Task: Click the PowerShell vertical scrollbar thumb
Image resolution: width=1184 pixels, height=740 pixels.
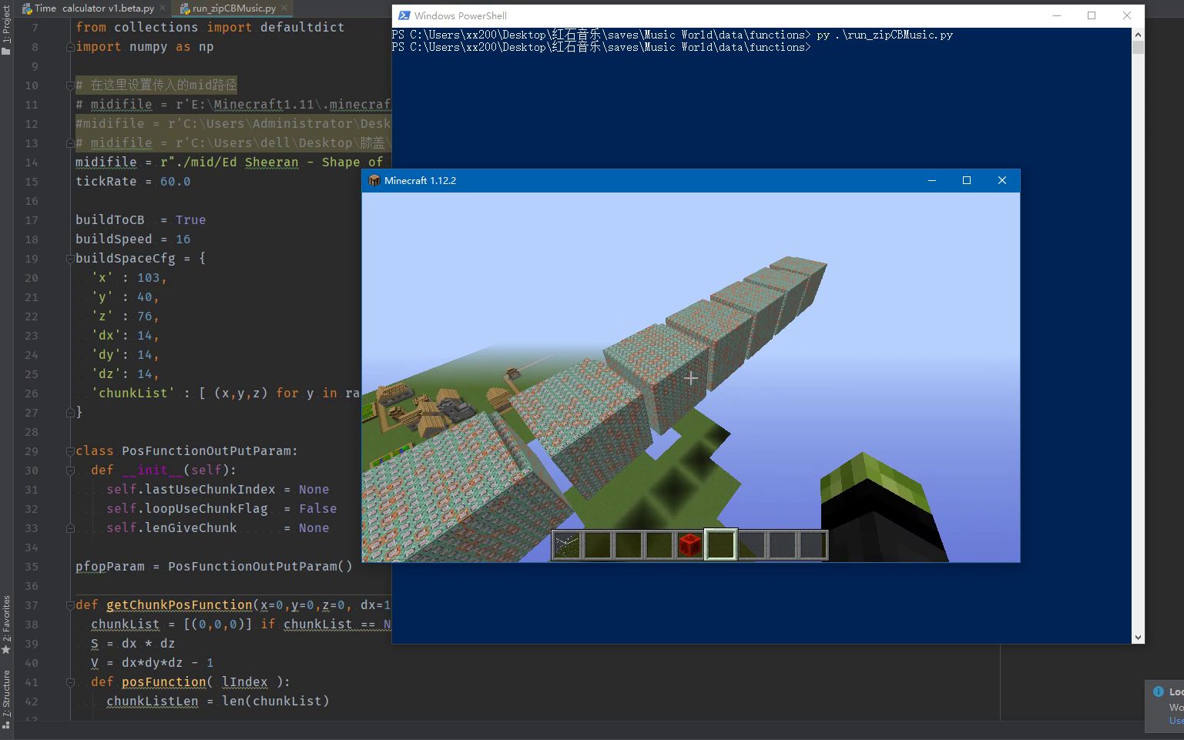Action: click(x=1138, y=48)
